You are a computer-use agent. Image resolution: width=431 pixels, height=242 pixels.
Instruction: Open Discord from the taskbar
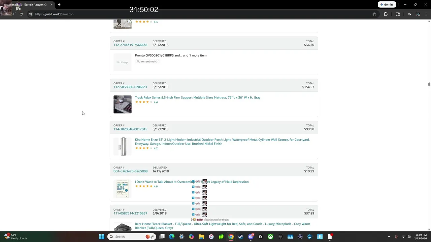pos(251,237)
